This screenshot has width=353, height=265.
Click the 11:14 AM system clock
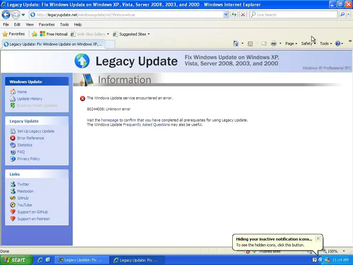click(x=340, y=260)
